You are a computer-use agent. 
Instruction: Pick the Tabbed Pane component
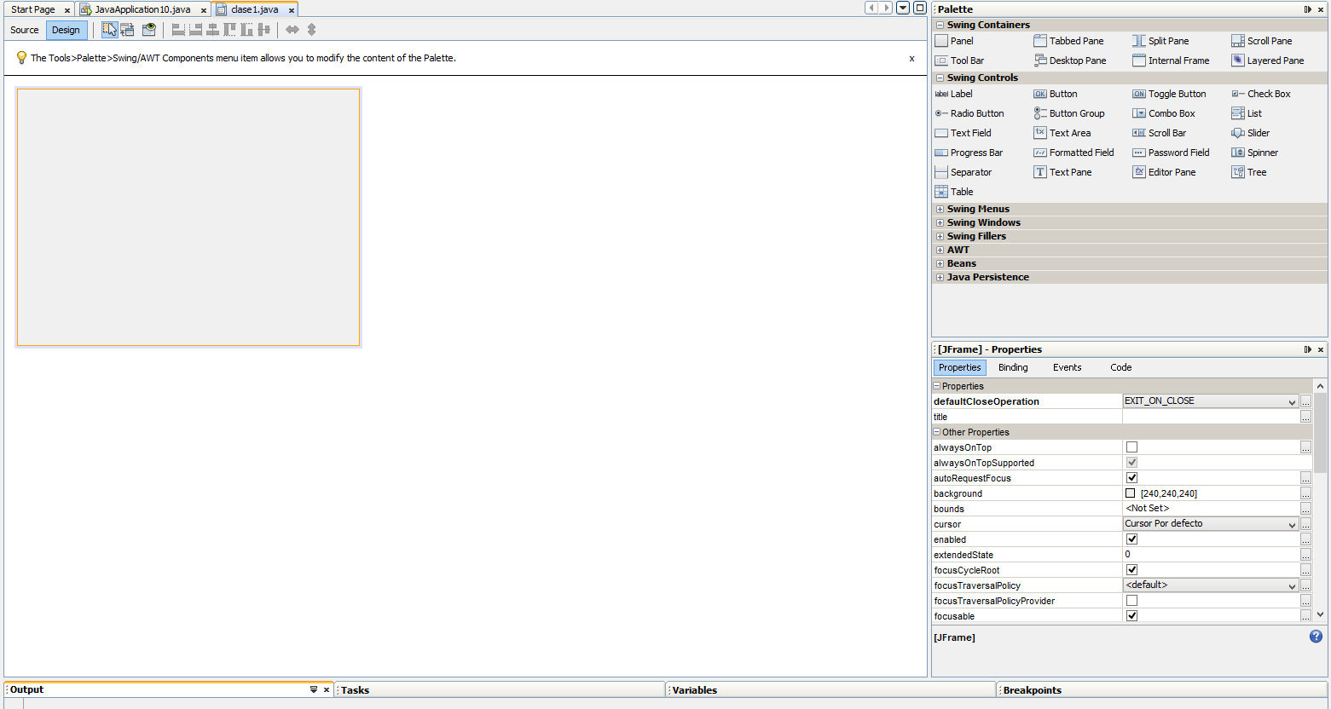coord(1068,41)
